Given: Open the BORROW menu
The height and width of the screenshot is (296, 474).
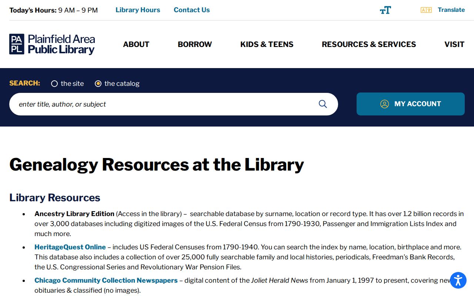Looking at the screenshot, I should coord(195,44).
